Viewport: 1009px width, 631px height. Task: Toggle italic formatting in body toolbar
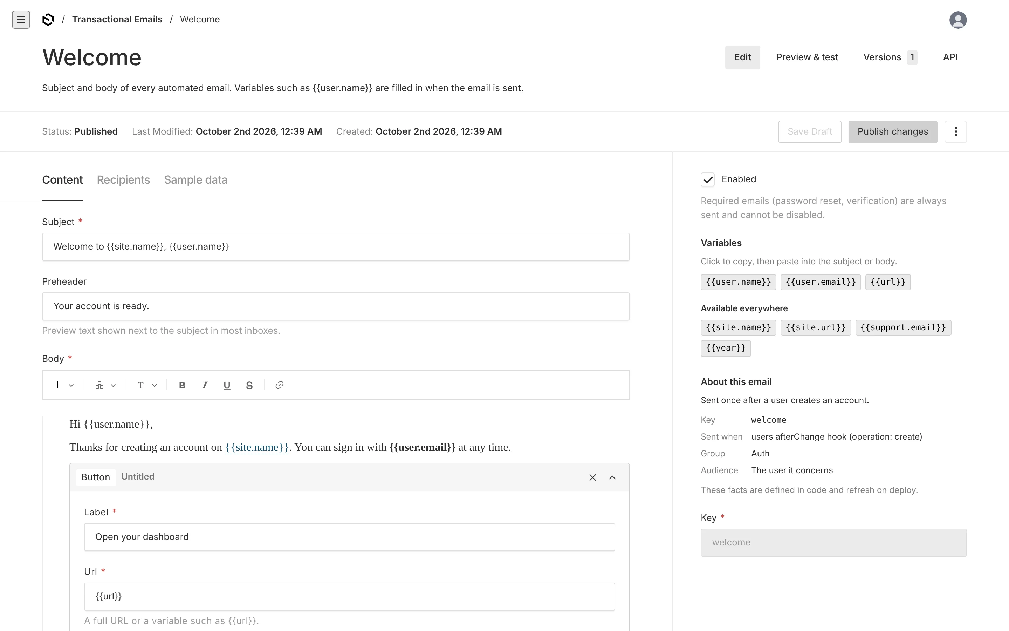tap(204, 385)
